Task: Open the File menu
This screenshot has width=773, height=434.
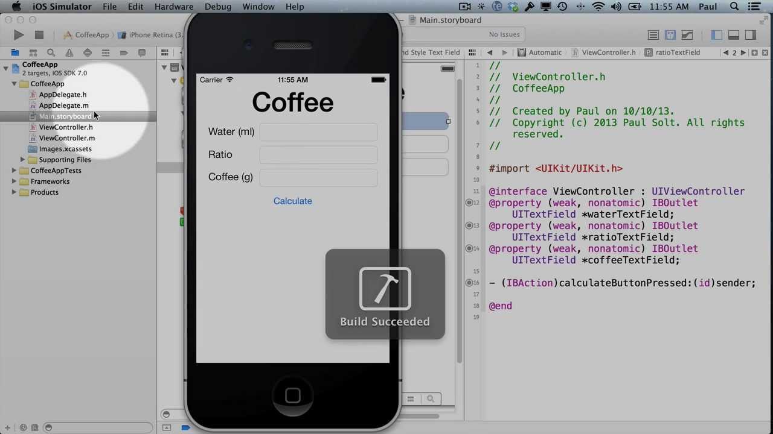Action: tap(109, 7)
